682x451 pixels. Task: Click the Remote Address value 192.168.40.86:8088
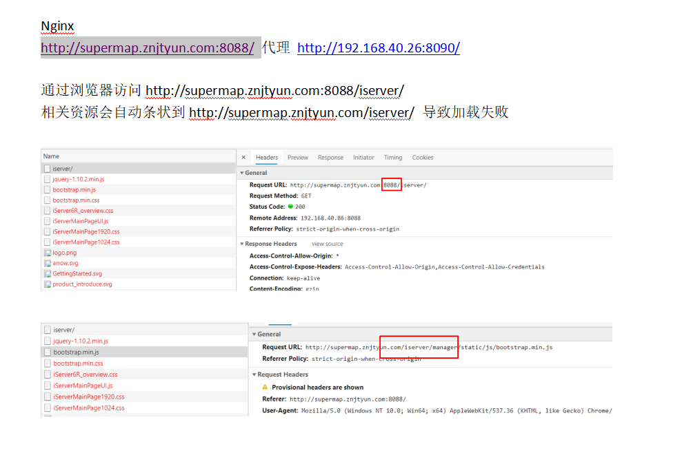(x=330, y=218)
